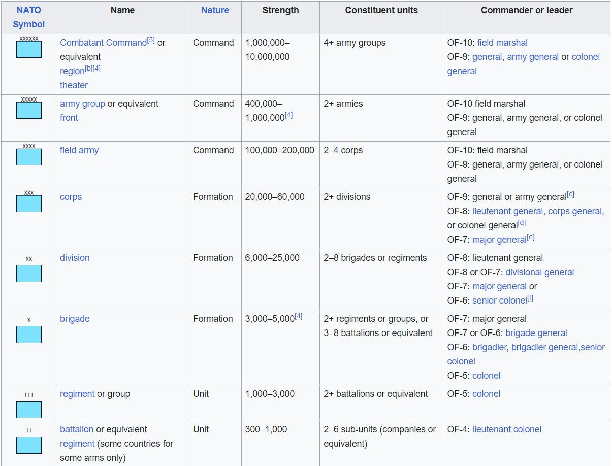Open the army group link
The height and width of the screenshot is (466, 612).
[82, 104]
